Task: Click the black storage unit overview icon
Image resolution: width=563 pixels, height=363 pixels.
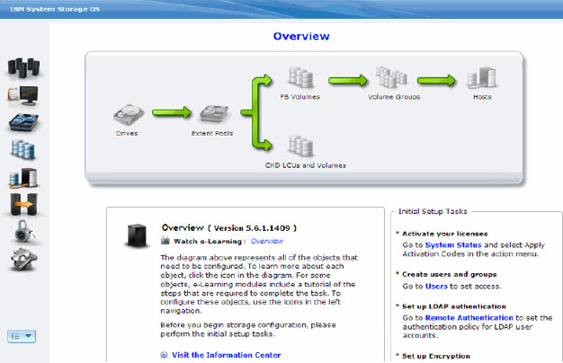Action: [x=137, y=235]
